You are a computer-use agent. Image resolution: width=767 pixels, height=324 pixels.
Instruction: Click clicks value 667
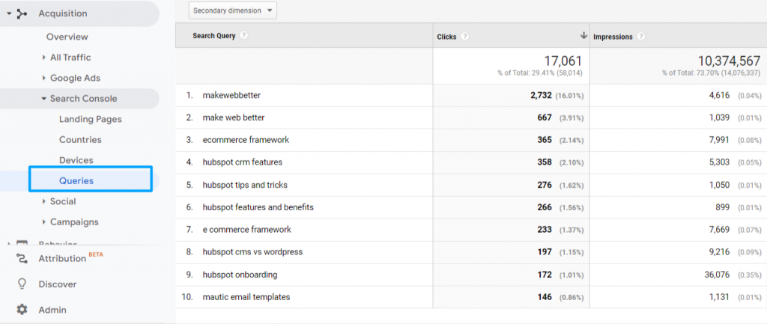tap(545, 117)
